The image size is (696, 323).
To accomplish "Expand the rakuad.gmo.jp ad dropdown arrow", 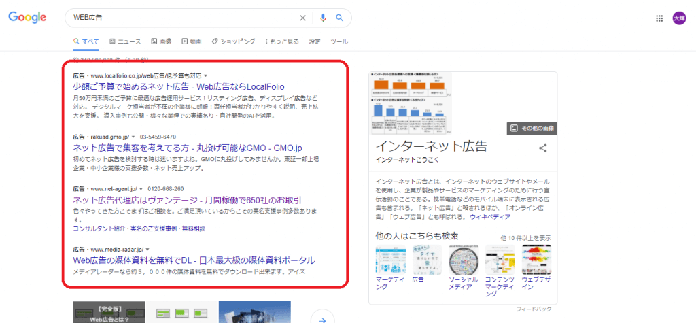I will [x=133, y=137].
